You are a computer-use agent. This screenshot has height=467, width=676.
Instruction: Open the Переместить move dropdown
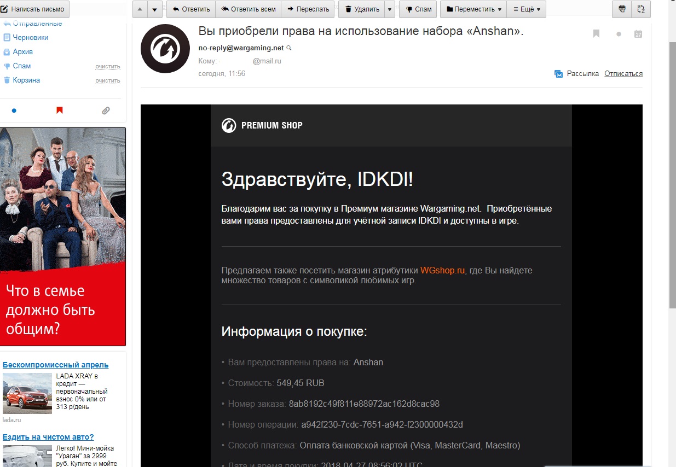(x=473, y=9)
